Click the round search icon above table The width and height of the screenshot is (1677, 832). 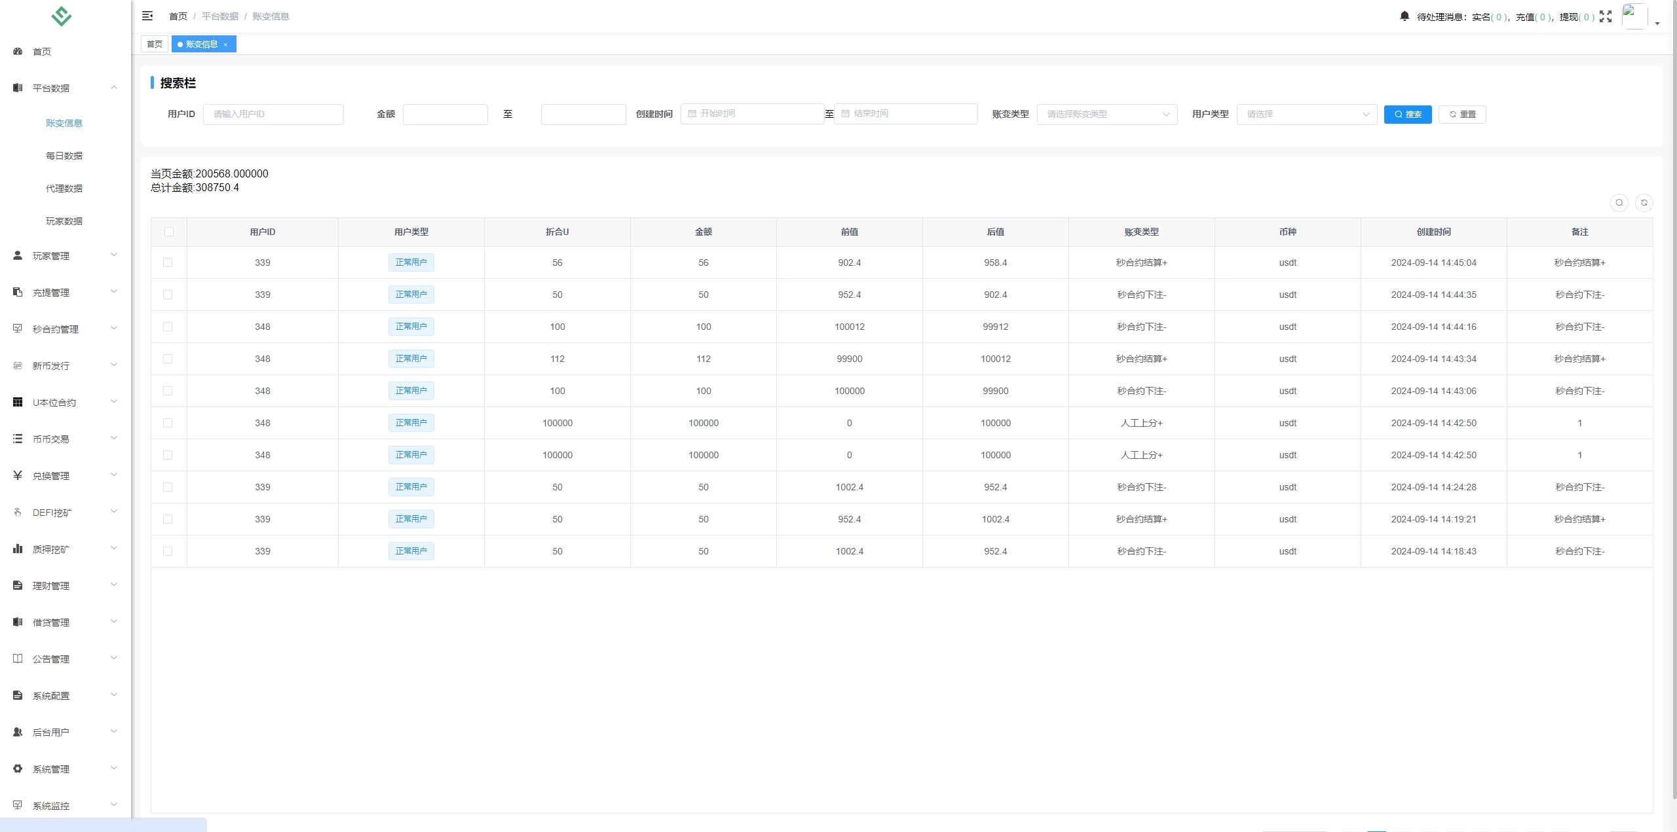1619,203
